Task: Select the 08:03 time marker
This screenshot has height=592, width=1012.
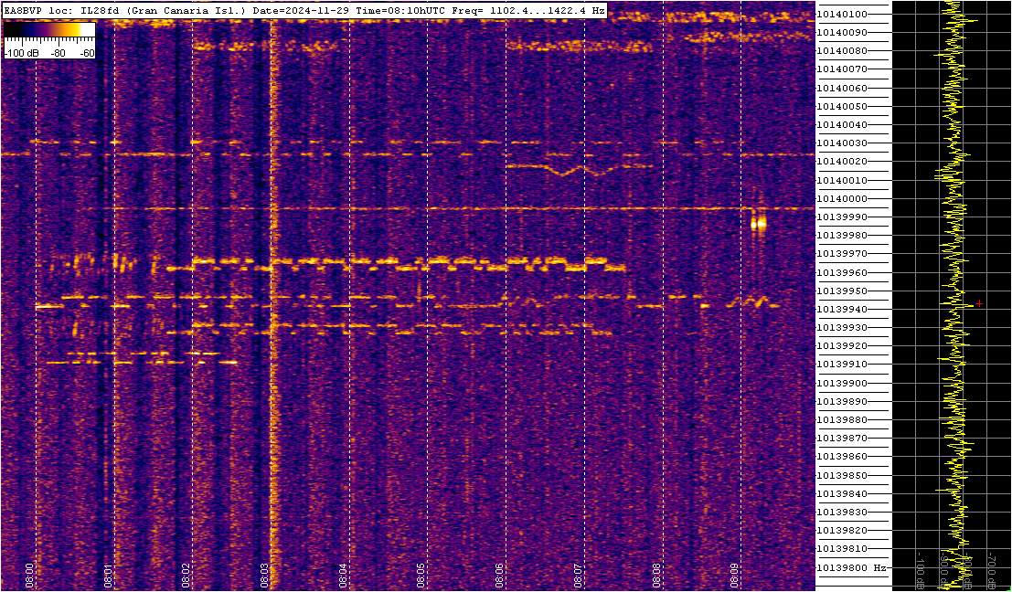Action: click(x=264, y=575)
